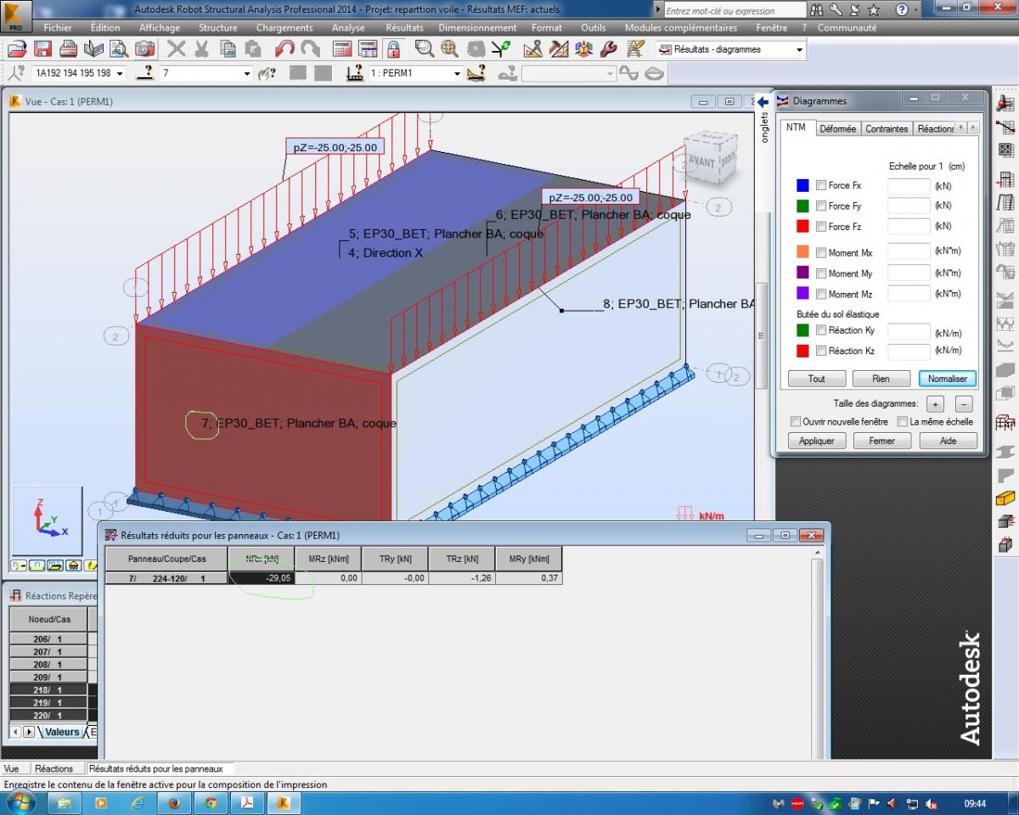Switch to the Contraintes tab

[887, 129]
